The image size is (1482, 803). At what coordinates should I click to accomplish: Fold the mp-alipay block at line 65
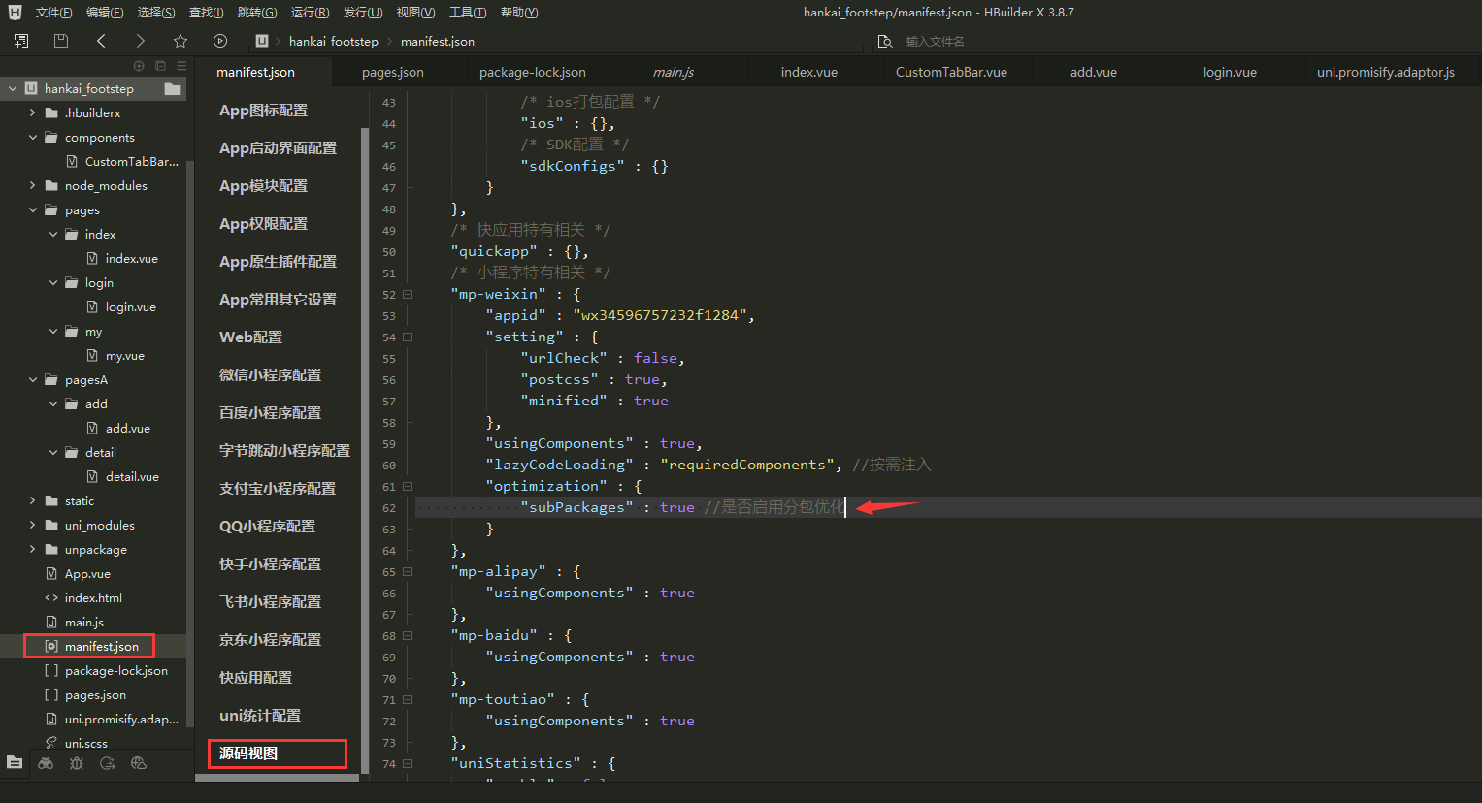point(407,571)
